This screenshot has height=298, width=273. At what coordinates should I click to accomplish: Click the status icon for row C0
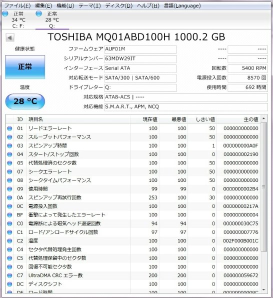coord(9,223)
